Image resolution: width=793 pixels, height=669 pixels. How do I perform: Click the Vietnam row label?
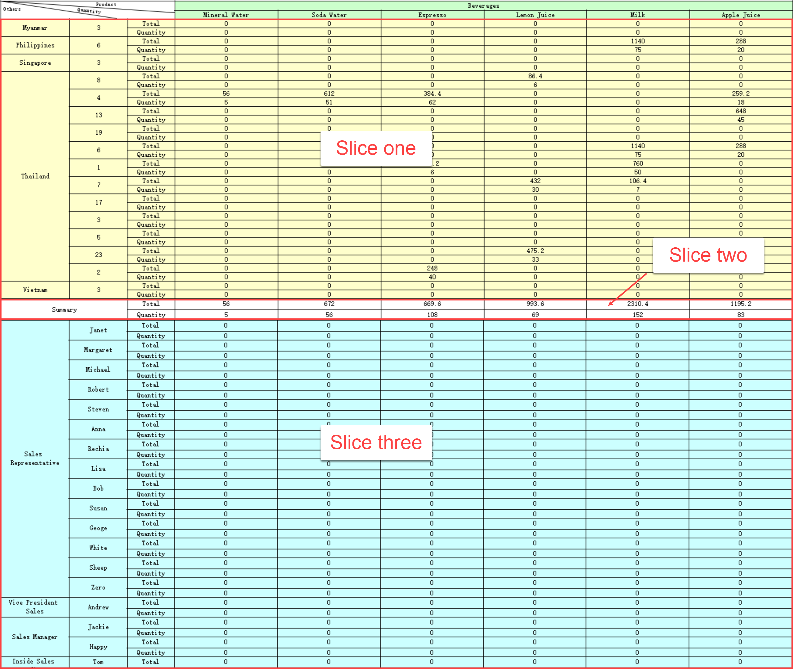(x=35, y=290)
